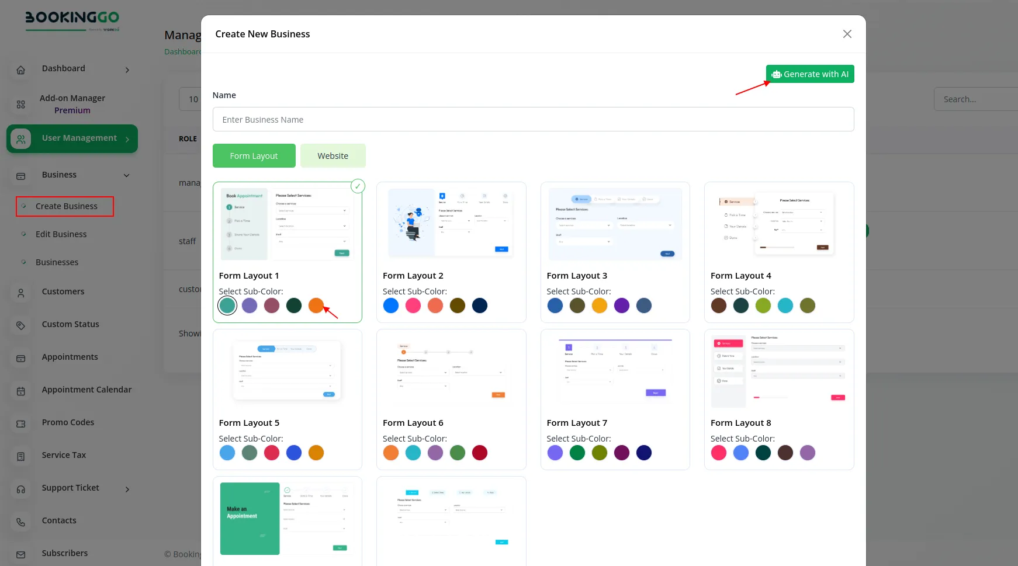Pick pink sub-color for Form Layout 8

[719, 453]
